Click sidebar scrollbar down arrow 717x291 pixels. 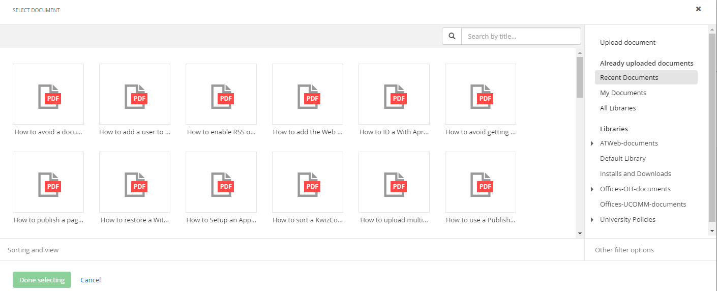point(712,231)
